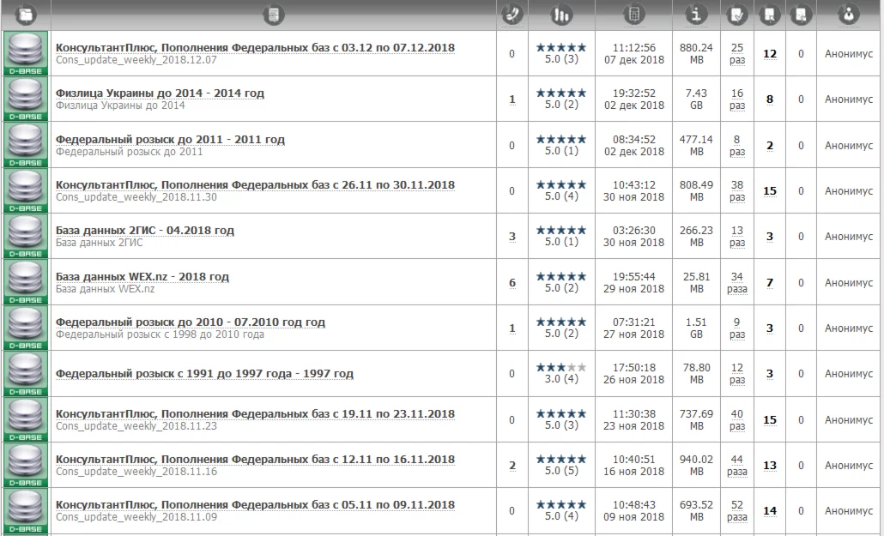Click D-BASE icon of База данных 2ГИС row
Screen dimensions: 884x536
click(26, 236)
